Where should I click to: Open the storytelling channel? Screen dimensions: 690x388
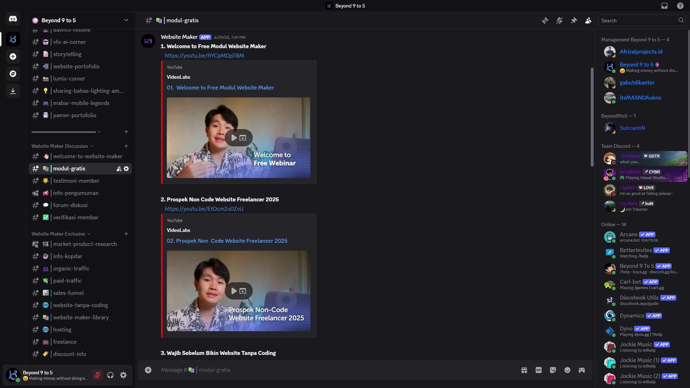pyautogui.click(x=81, y=54)
